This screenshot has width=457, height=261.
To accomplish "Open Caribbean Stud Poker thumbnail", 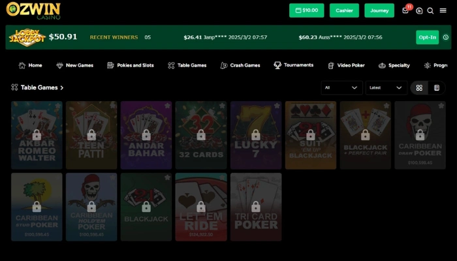I will click(x=37, y=207).
